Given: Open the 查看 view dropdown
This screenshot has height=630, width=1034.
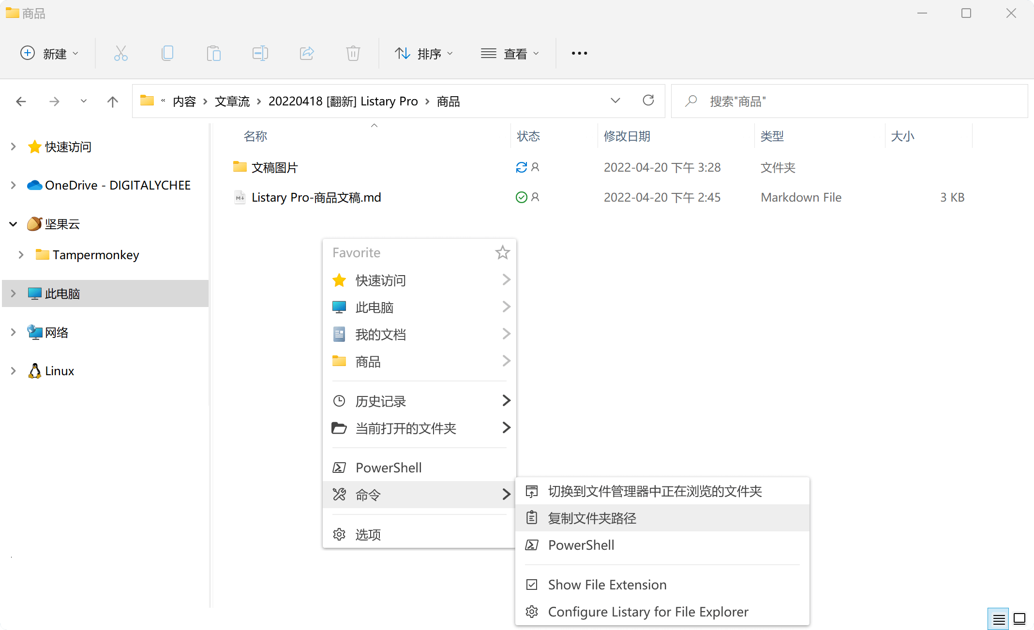Looking at the screenshot, I should point(511,53).
